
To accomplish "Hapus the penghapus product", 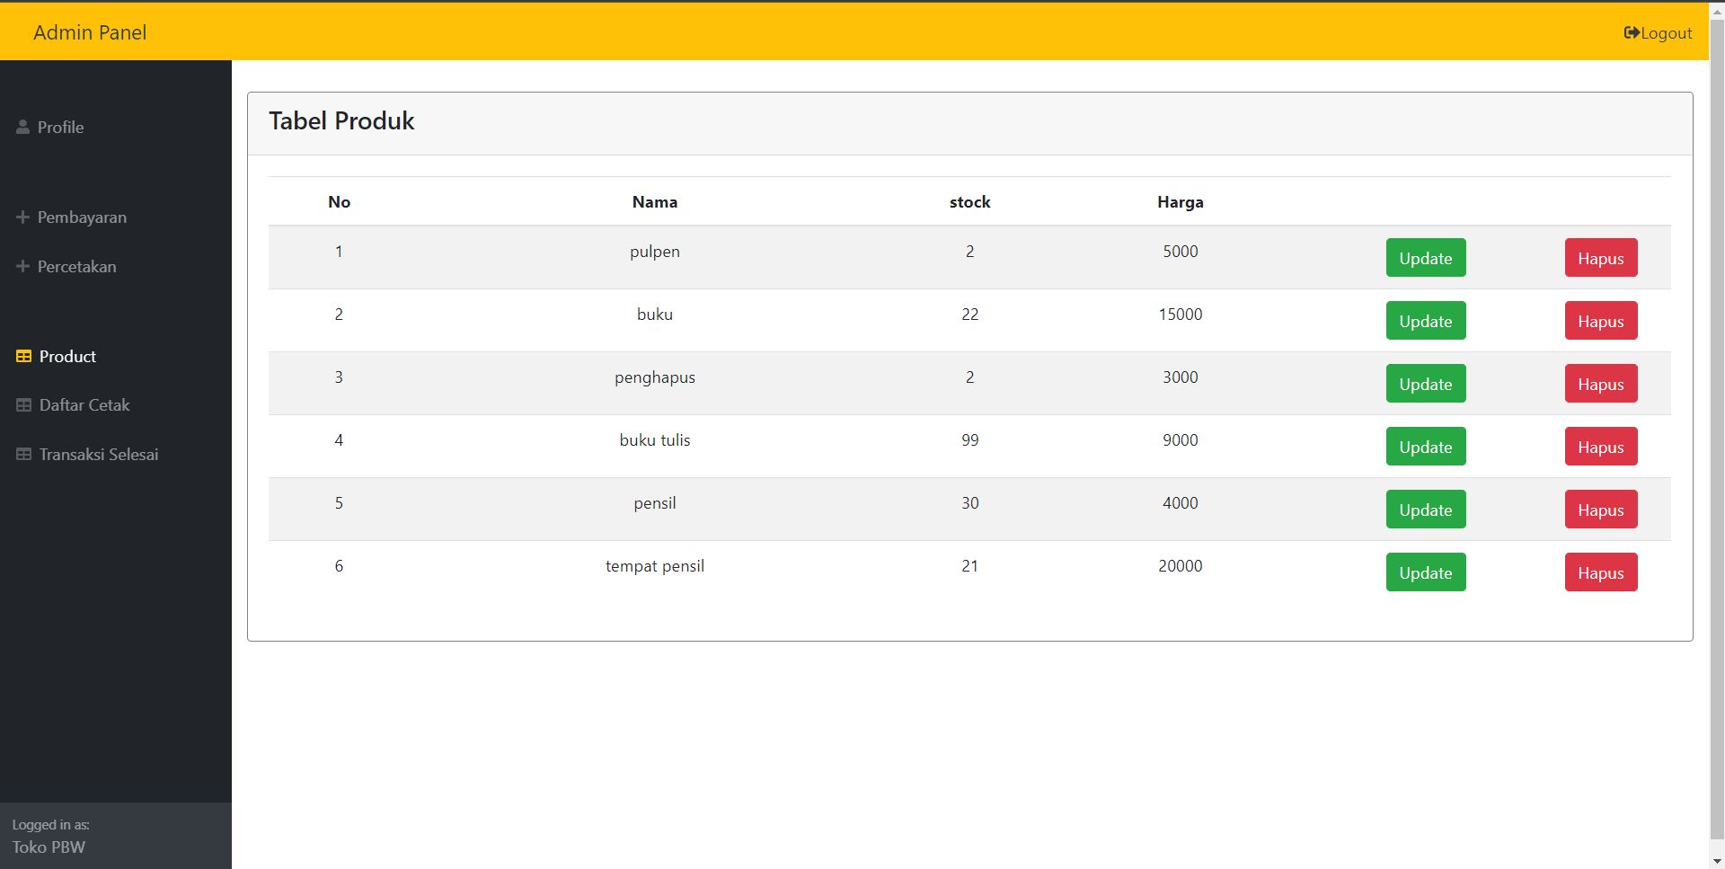I will [x=1601, y=384].
